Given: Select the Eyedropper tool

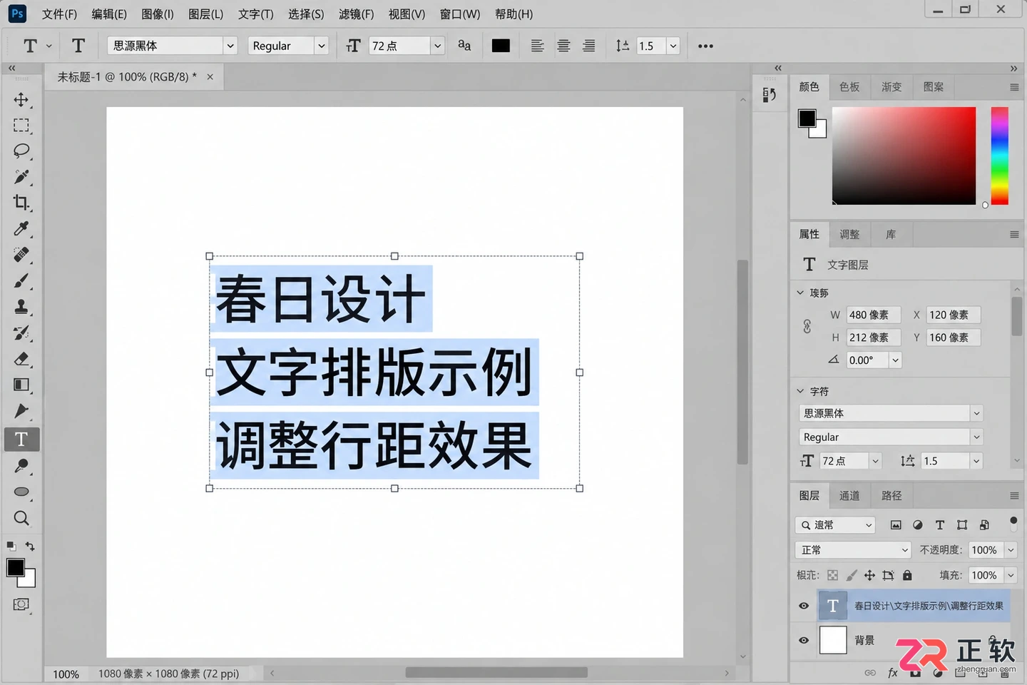Looking at the screenshot, I should pyautogui.click(x=21, y=228).
